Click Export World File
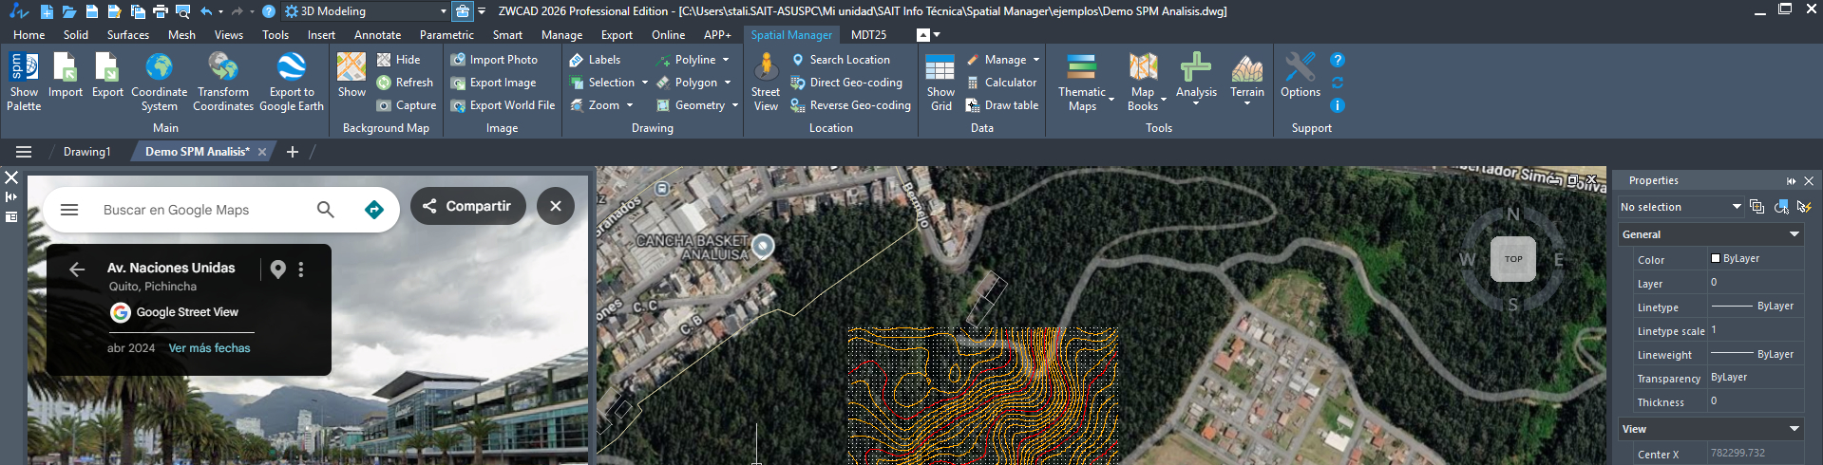The image size is (1823, 465). [x=503, y=105]
